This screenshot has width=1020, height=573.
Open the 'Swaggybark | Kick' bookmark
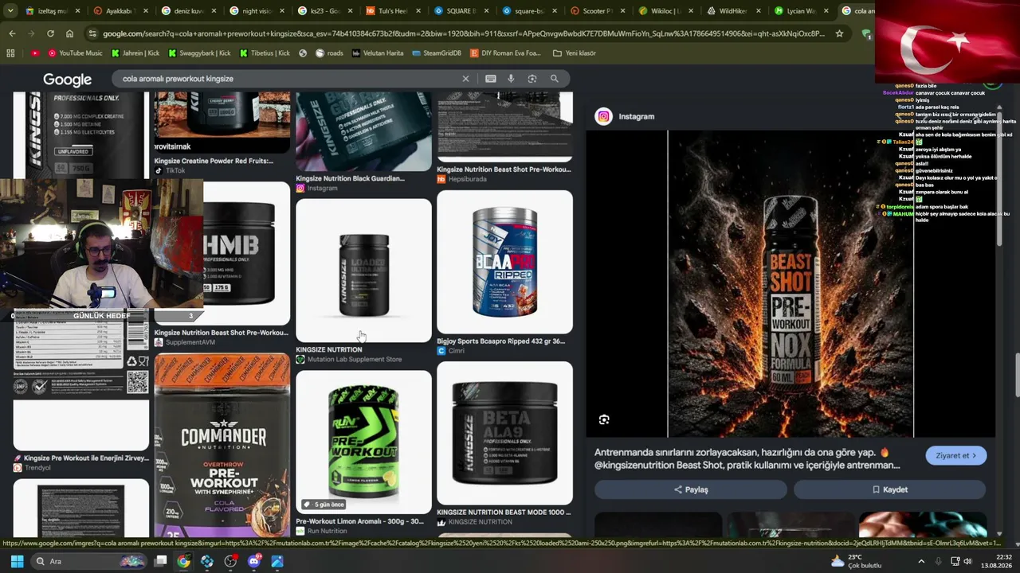pyautogui.click(x=199, y=53)
